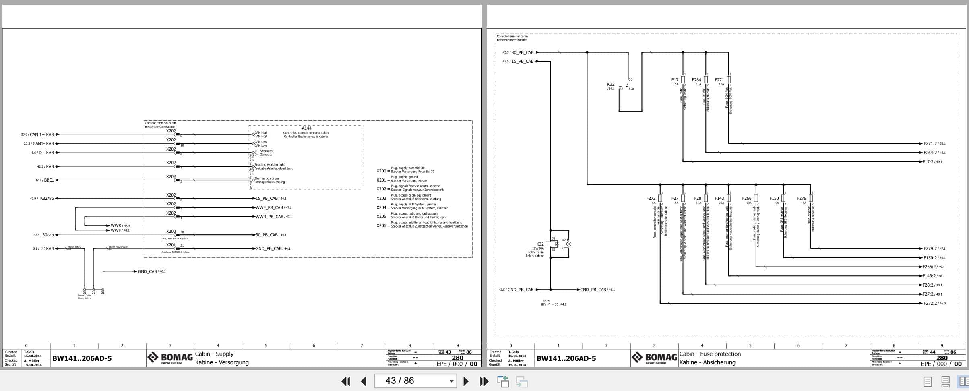Return to the previous view
The width and height of the screenshot is (969, 391).
pos(503,381)
